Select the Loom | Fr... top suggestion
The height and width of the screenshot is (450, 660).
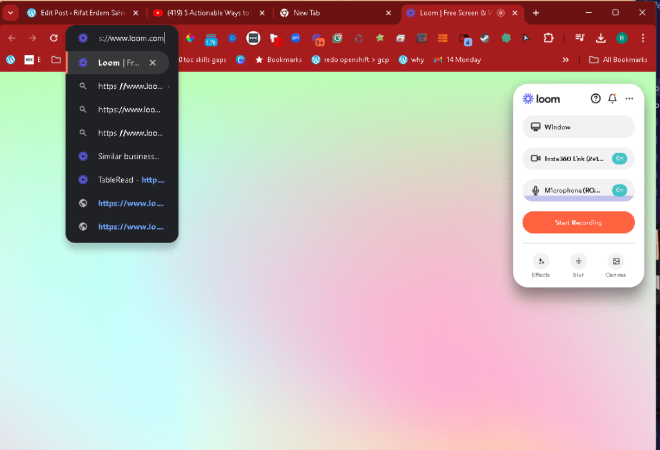(x=118, y=63)
